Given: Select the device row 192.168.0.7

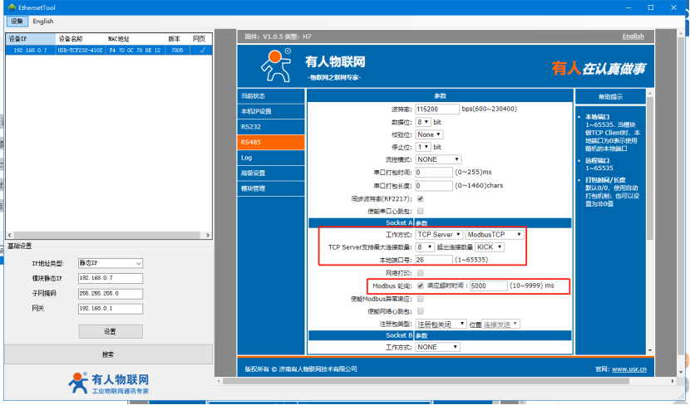Looking at the screenshot, I should pyautogui.click(x=106, y=50).
